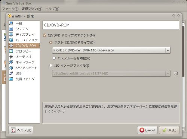This screenshot has height=139, width=187.
Task: Select the CD/DVD-ROM disc icon
Action: 11,45
